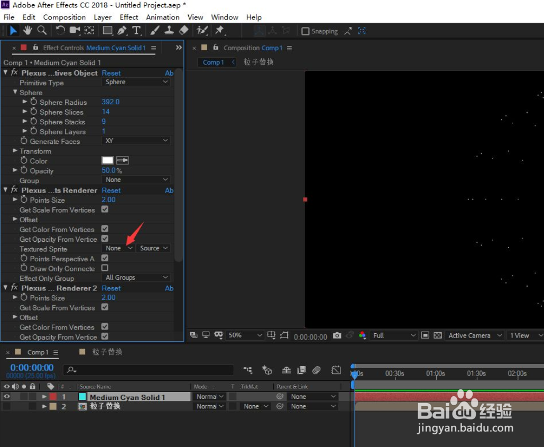Screen dimensions: 544x447
Task: Select the Clone Stamp tool
Action: tap(169, 31)
